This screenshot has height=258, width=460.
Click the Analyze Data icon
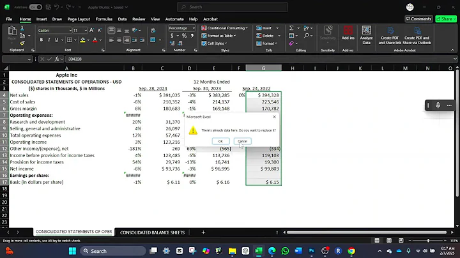point(367,34)
